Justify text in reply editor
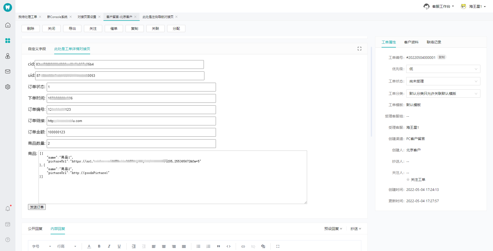 (184, 246)
